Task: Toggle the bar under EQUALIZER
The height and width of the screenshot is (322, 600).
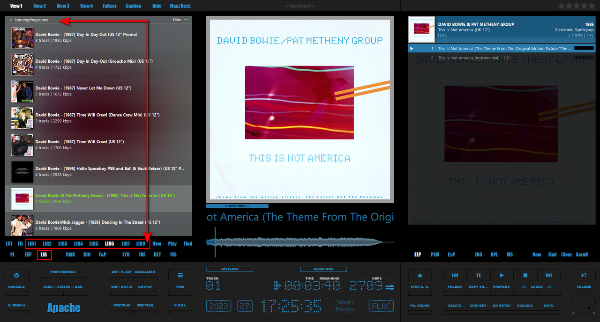Action: click(145, 279)
